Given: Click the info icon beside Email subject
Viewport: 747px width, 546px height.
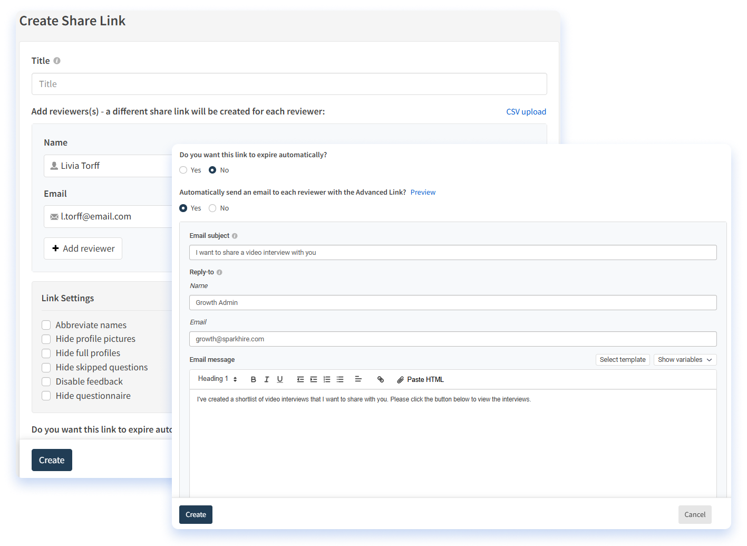Looking at the screenshot, I should 235,236.
